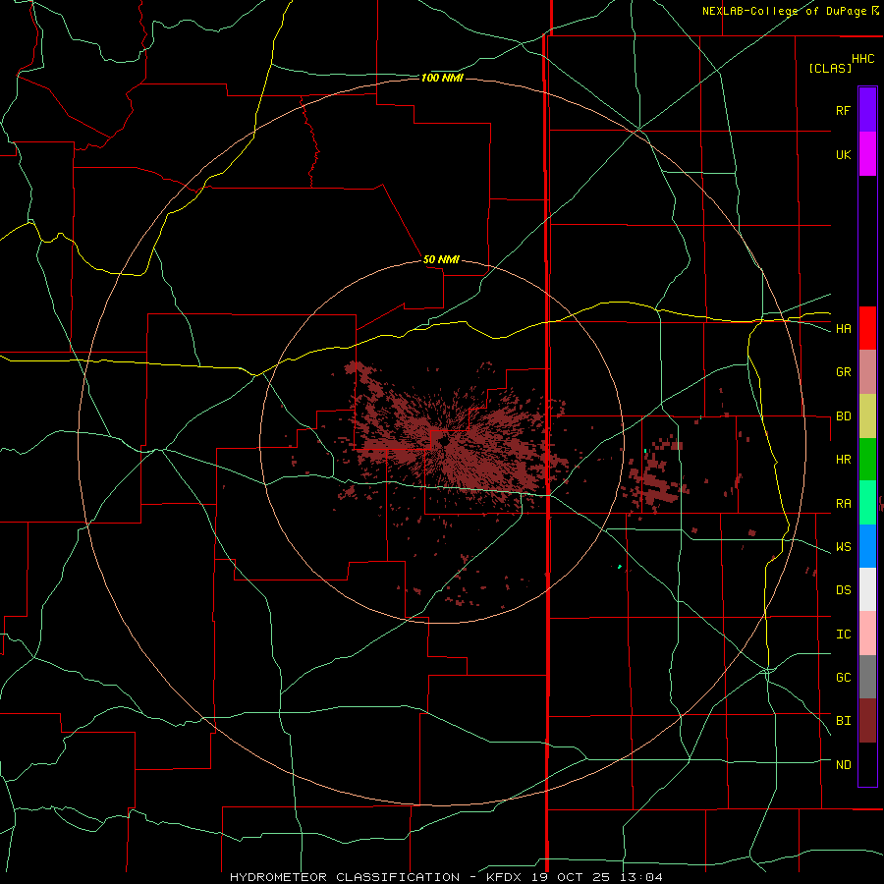Click the HA legend label

pyautogui.click(x=843, y=329)
